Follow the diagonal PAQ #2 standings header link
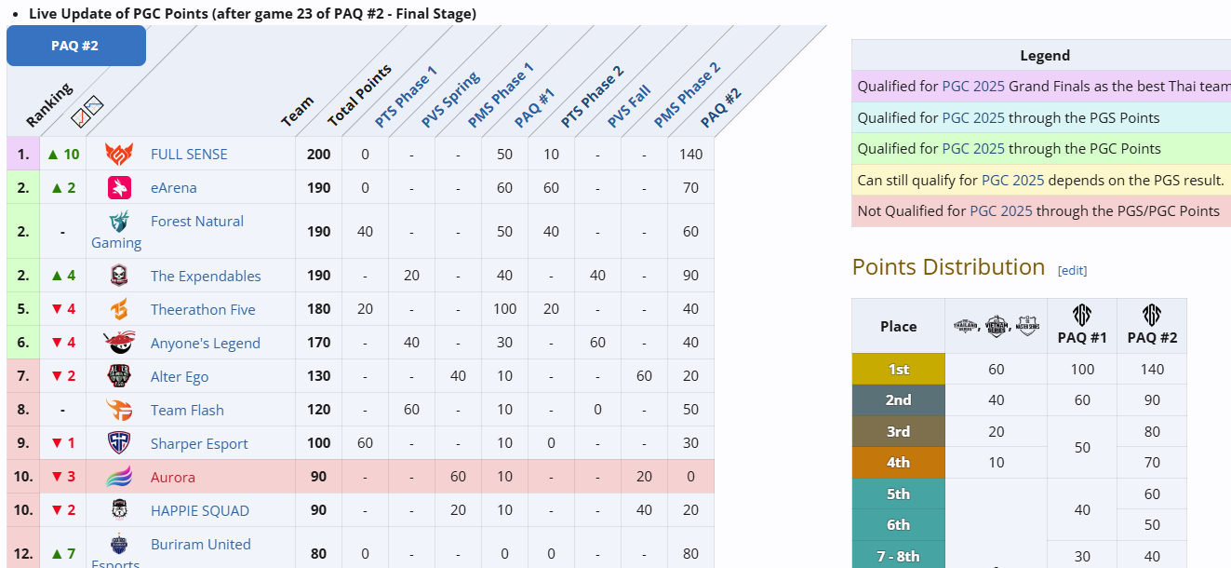Viewport: 1231px width, 568px height. coord(720,108)
